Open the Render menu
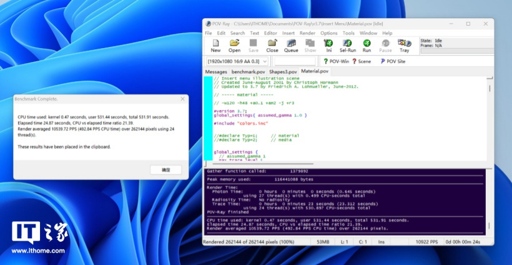 pos(307,33)
